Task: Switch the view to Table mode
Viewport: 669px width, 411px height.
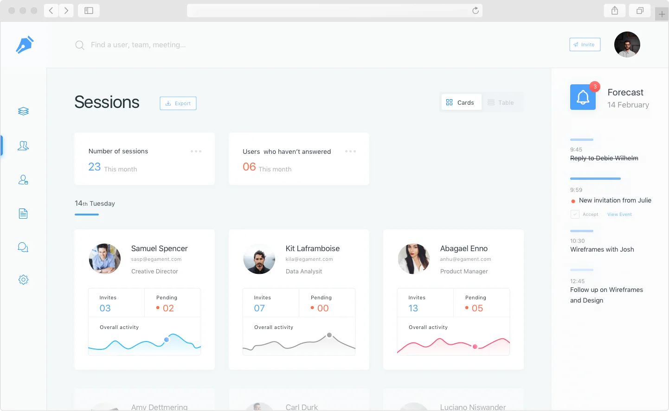Action: [x=503, y=102]
